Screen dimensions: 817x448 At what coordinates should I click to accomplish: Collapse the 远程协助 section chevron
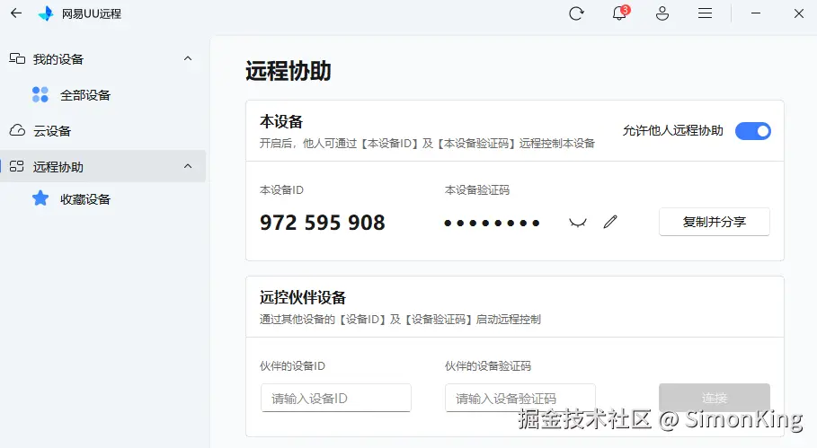[x=188, y=166]
